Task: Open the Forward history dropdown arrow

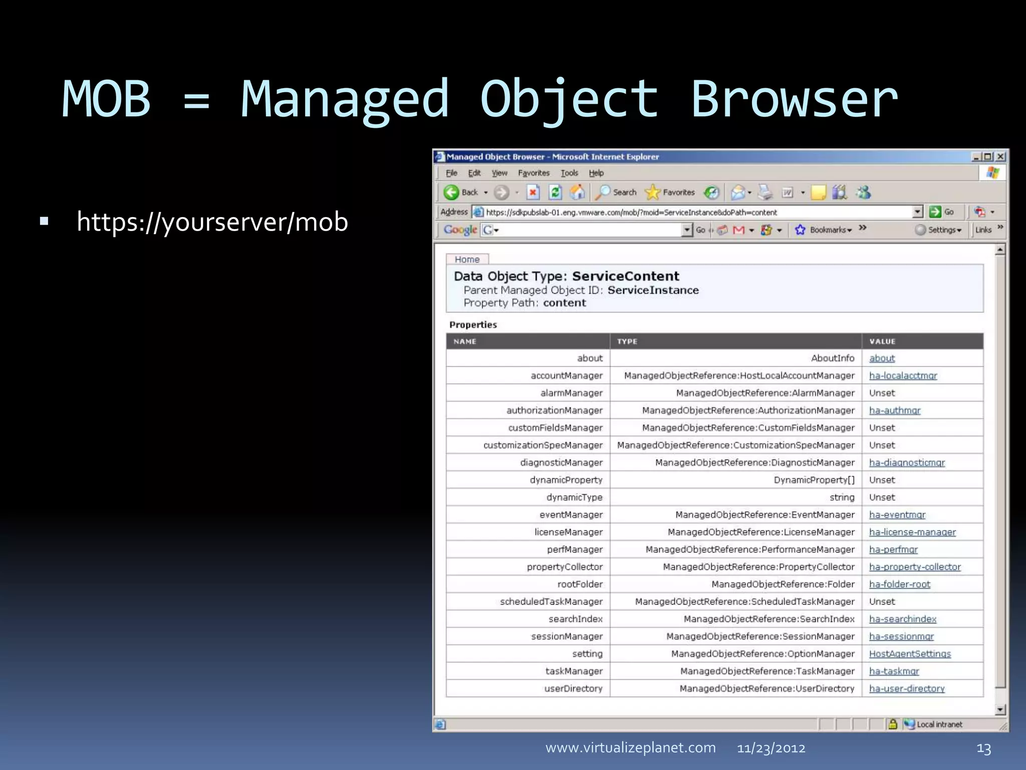Action: click(x=517, y=192)
